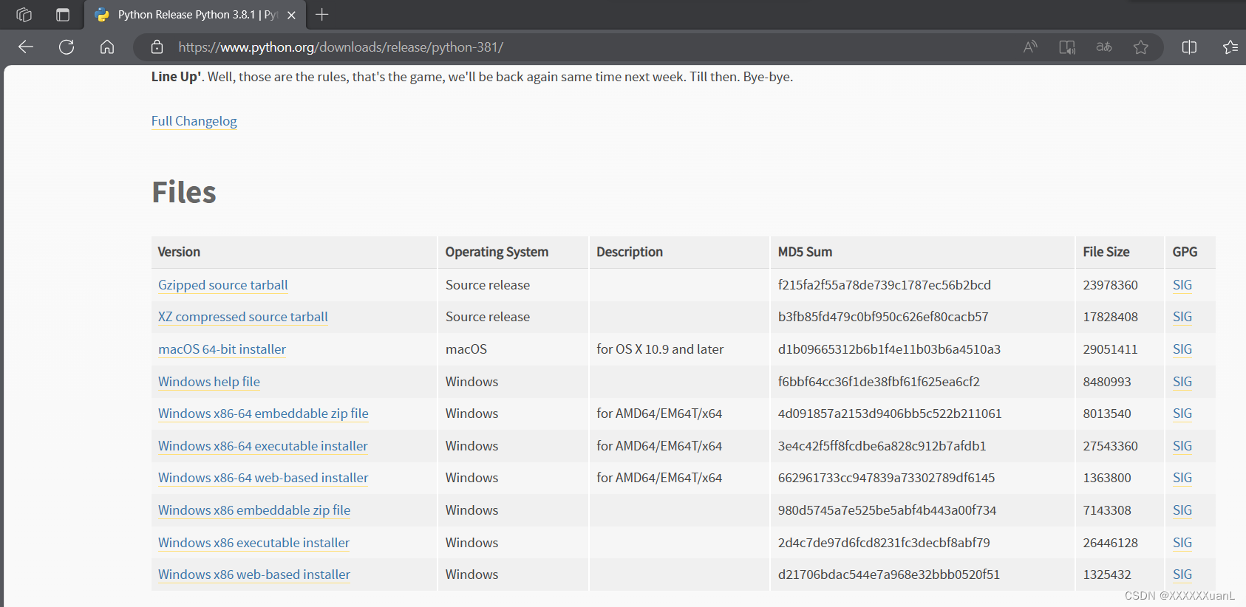The height and width of the screenshot is (607, 1246).
Task: Click file size 23978360
Action: (x=1110, y=285)
